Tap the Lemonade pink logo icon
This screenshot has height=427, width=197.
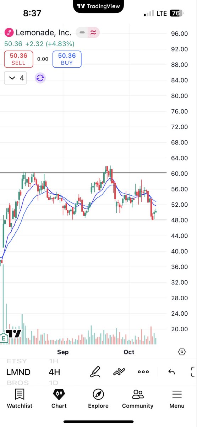point(8,33)
